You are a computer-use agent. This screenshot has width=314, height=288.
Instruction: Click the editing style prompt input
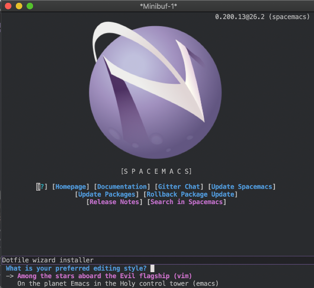pos(153,268)
